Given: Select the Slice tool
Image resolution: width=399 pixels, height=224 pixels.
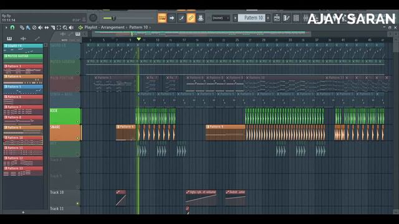Looking at the screenshot, I should (52, 27).
